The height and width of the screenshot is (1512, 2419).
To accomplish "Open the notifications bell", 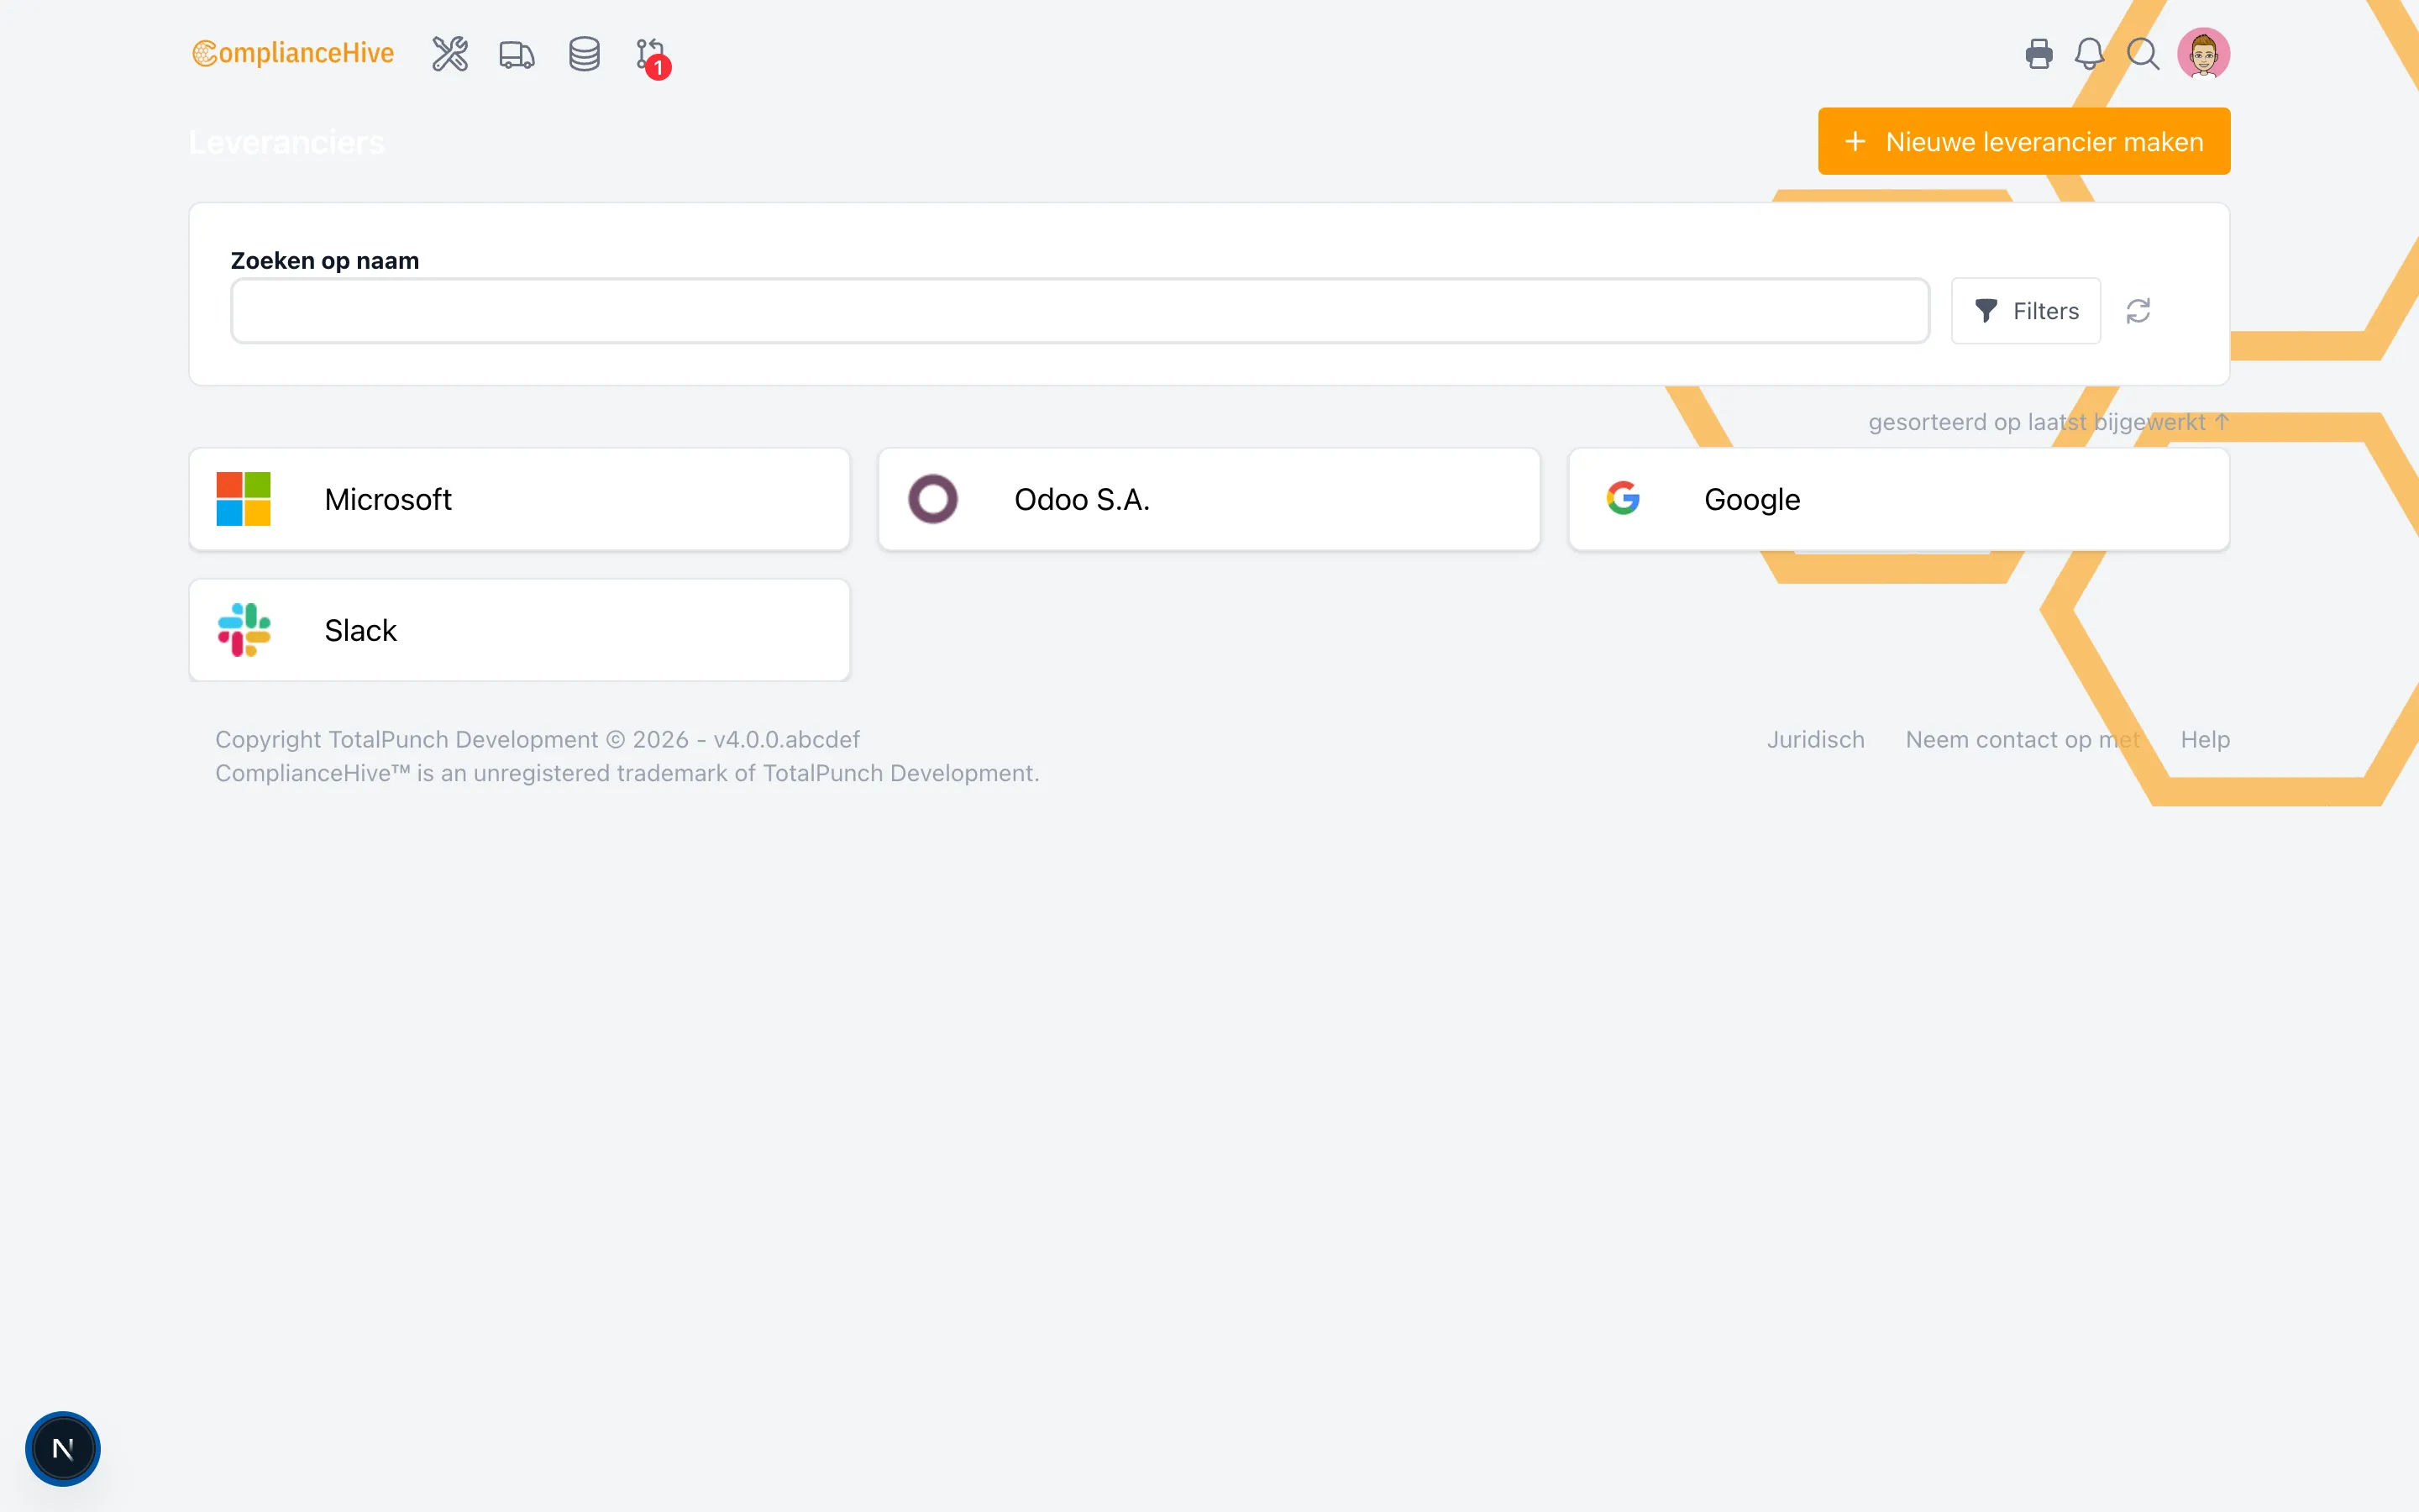I will [x=2090, y=53].
